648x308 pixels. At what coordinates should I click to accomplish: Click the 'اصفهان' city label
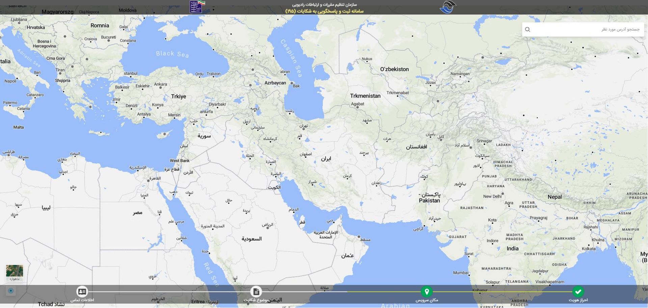(x=306, y=154)
